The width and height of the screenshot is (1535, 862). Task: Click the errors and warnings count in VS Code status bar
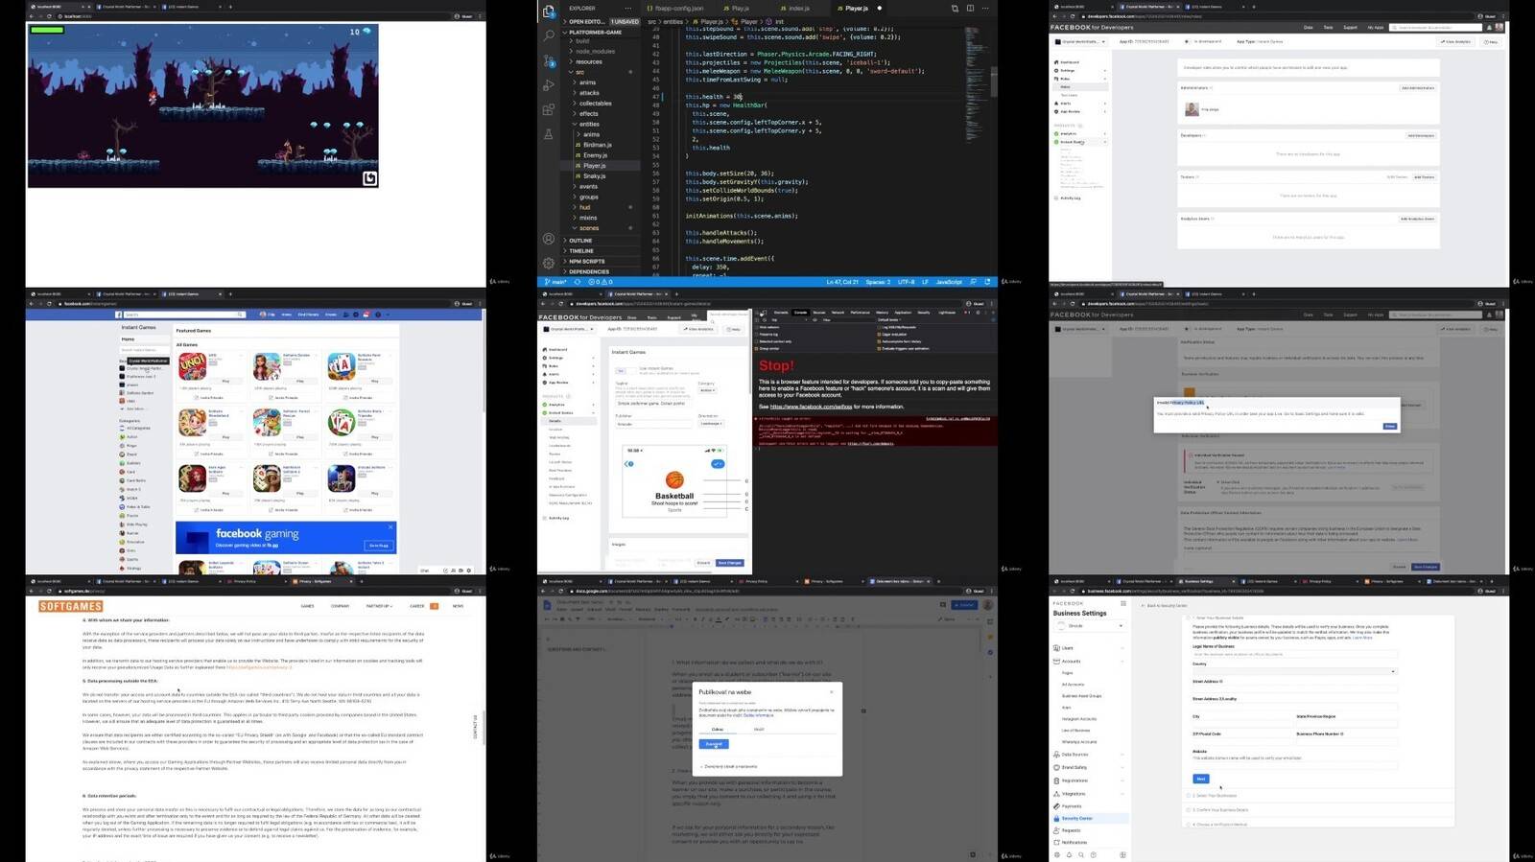(601, 282)
